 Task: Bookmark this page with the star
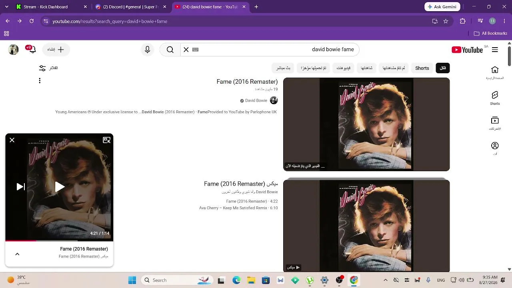446,21
